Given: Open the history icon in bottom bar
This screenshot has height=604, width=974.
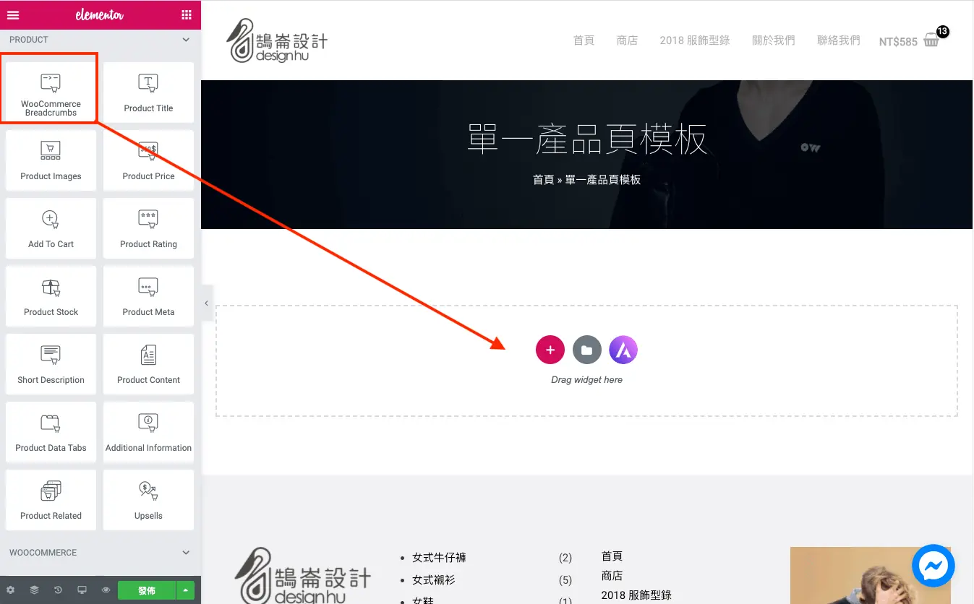Looking at the screenshot, I should [58, 590].
